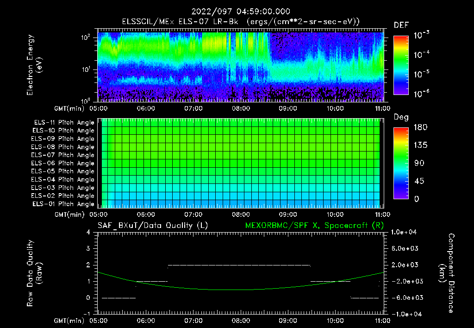The image size is (474, 328).
Task: Click the SAF_BXuT/Data Quality (L) legend label
Action: pos(153,226)
